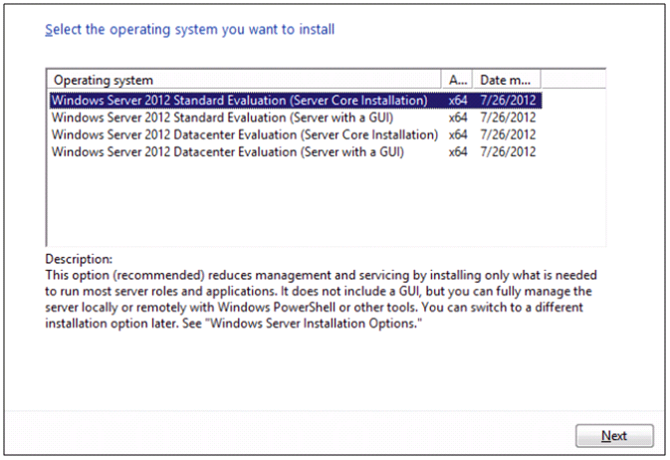Click the Next button

click(614, 436)
